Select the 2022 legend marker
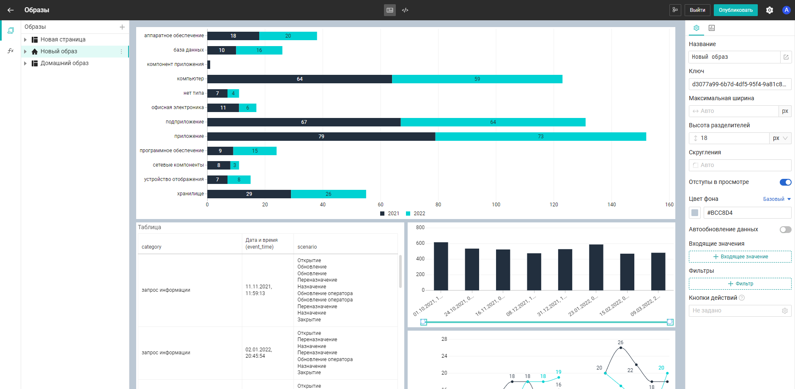The width and height of the screenshot is (795, 389). (x=408, y=214)
